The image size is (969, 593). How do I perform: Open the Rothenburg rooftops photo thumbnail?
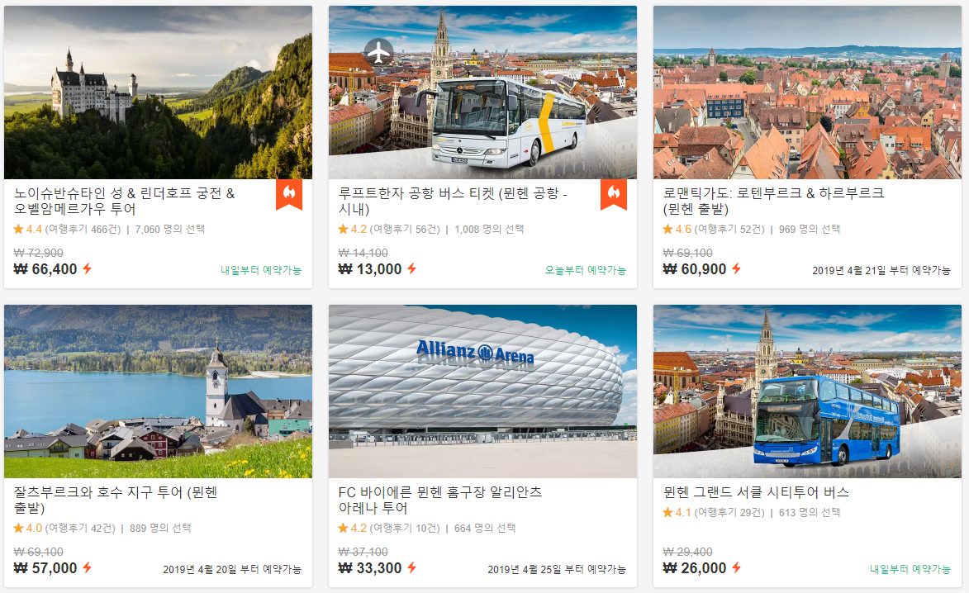click(807, 93)
